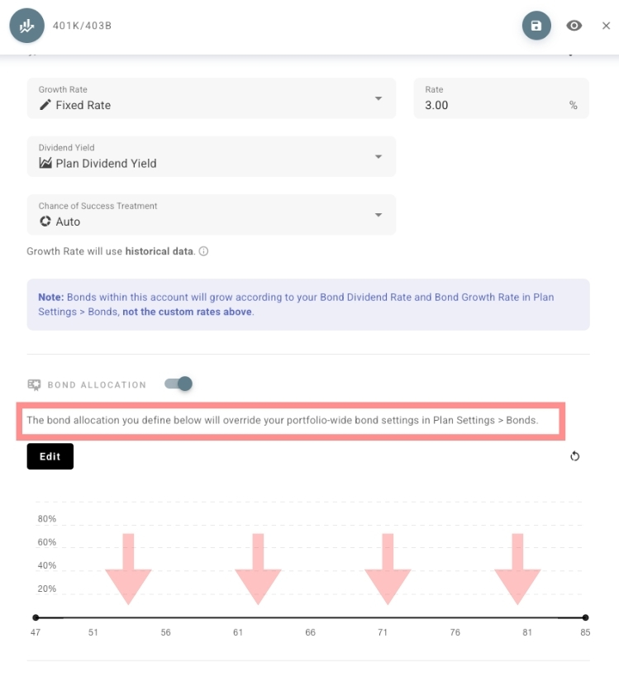Click the Rate input field showing 3.00
Viewport: 619px width, 677px height.
pyautogui.click(x=492, y=105)
